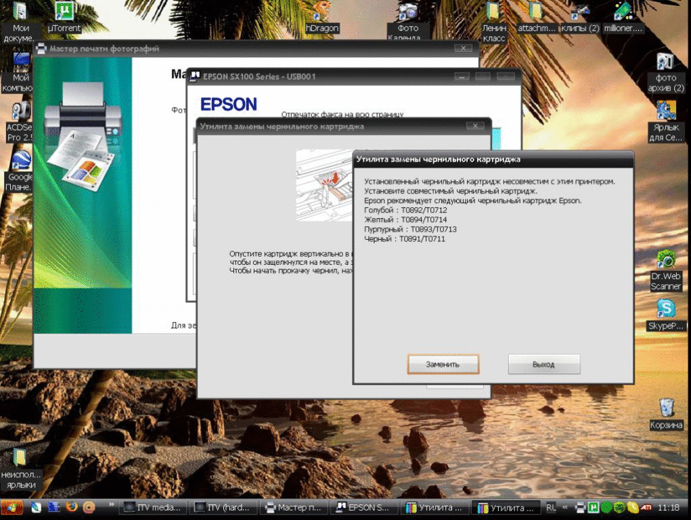Image resolution: width=691 pixels, height=520 pixels.
Task: Launch Dr.Web Scanner from the desktop
Action: click(665, 270)
